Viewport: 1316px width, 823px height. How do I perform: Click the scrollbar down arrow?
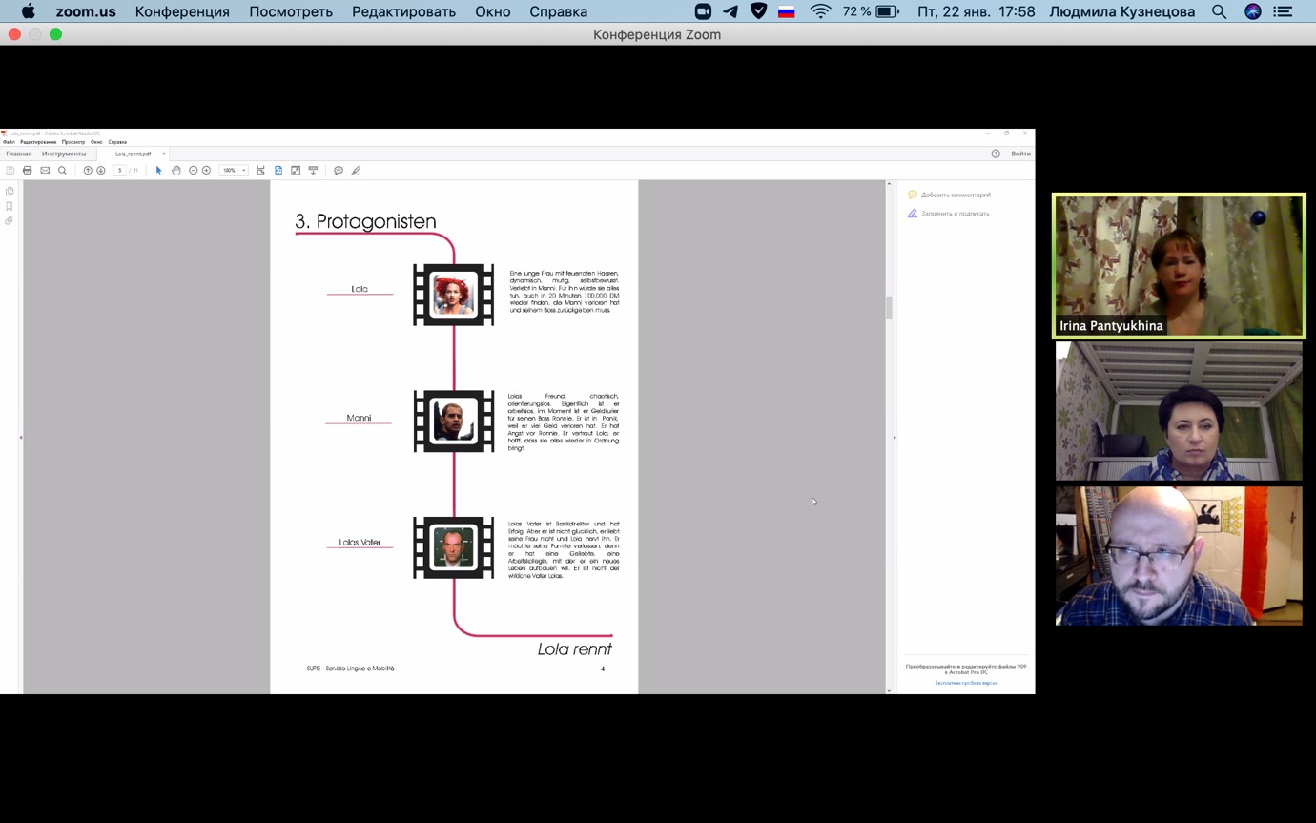(889, 690)
